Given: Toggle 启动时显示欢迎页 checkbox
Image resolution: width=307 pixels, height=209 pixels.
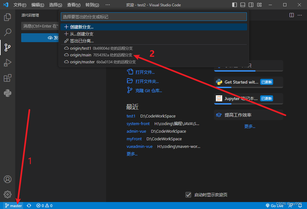Looking at the screenshot, I should tap(188, 195).
